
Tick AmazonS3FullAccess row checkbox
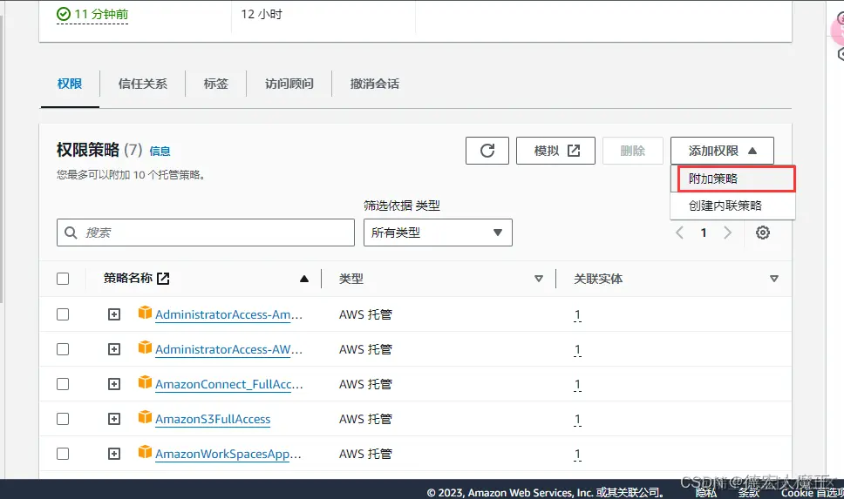(x=63, y=419)
